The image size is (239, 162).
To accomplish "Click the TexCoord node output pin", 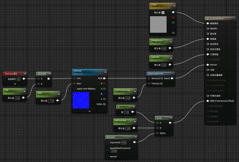I will pos(24,79).
